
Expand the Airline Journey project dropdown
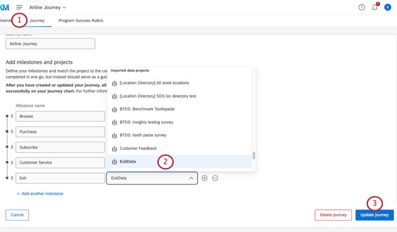48,7
